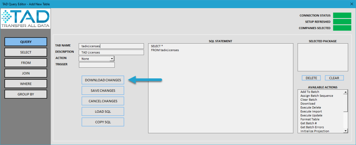The image size is (356, 145).
Task: Click the SAVE CHANGES button
Action: (x=103, y=90)
